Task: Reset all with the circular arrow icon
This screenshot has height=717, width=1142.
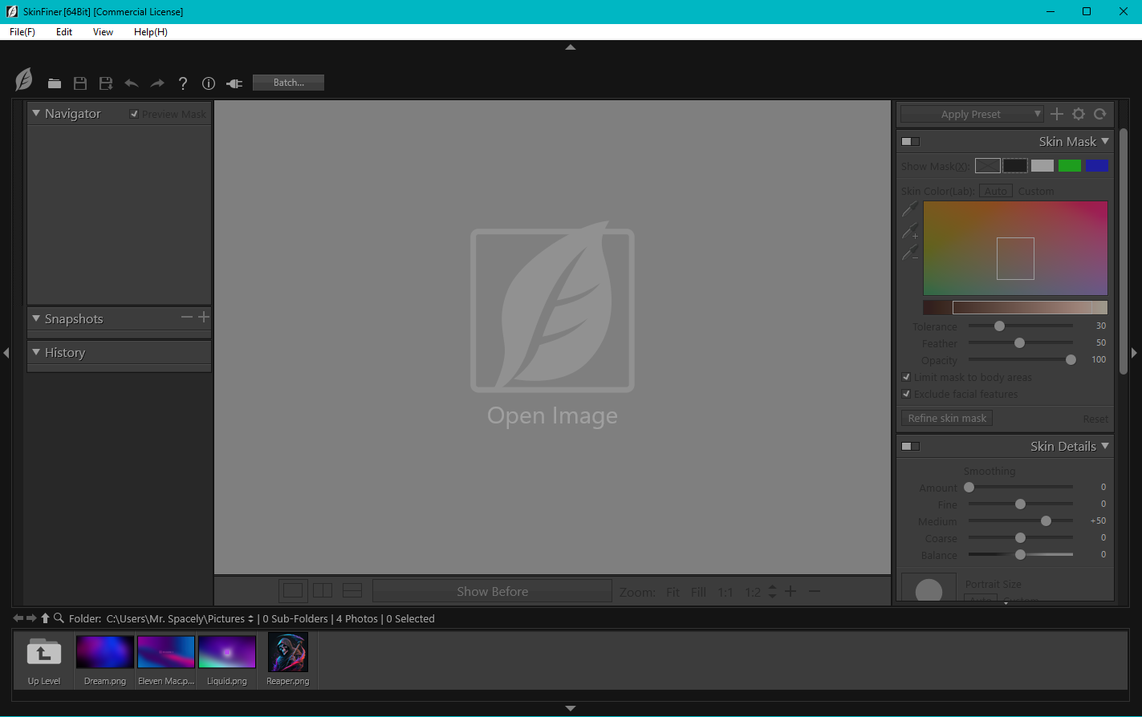Action: point(1100,114)
